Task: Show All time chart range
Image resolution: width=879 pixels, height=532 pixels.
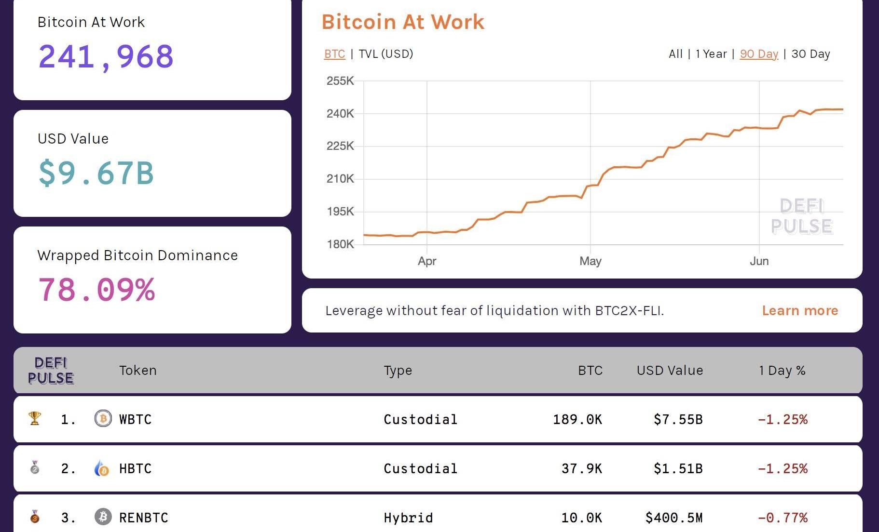Action: tap(675, 54)
